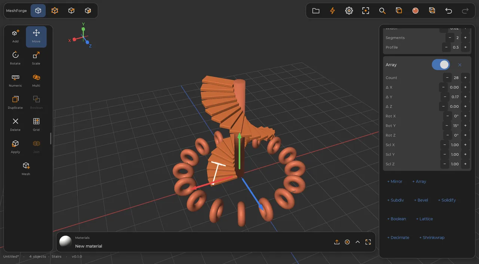The image size is (479, 264).
Task: Click the magnifier search icon
Action: point(382,11)
